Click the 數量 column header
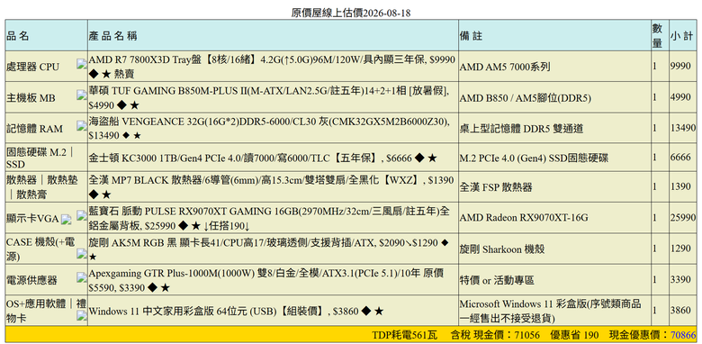702x344 pixels. (x=657, y=36)
